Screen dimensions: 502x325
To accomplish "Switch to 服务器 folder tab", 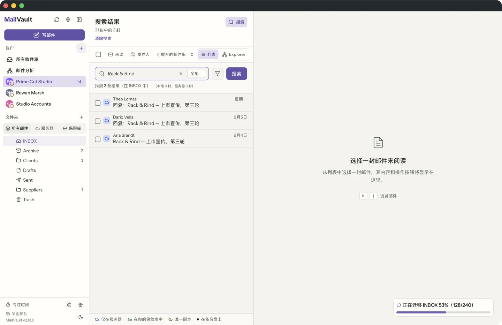I will 45,128.
